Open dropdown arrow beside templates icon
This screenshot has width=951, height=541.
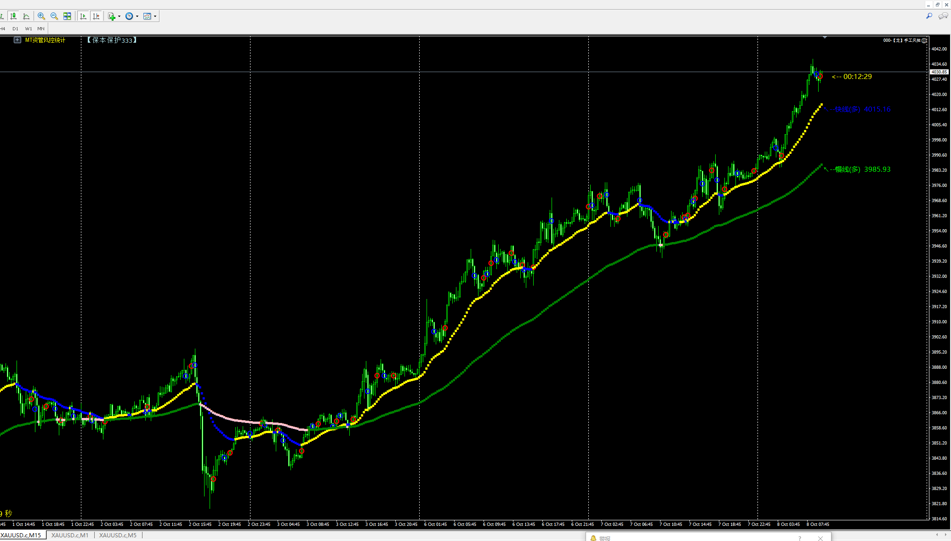[155, 16]
